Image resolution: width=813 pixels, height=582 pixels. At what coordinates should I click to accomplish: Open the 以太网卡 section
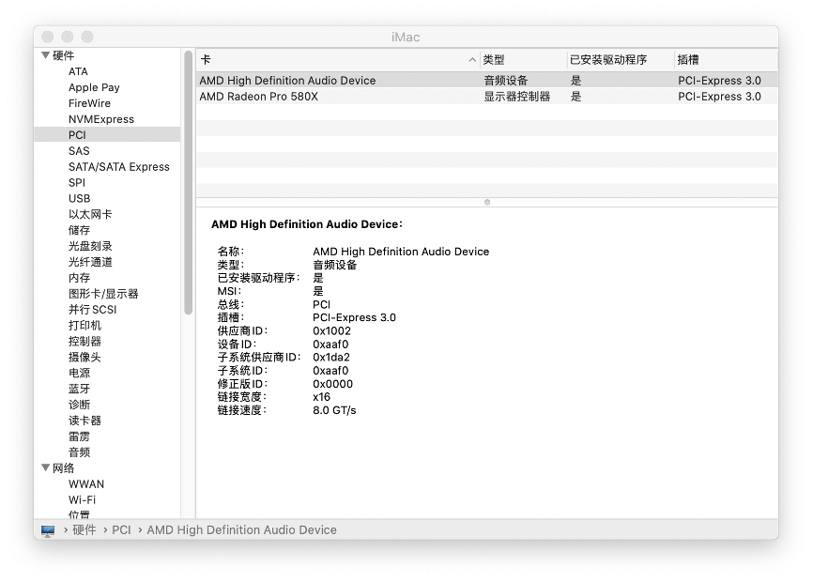(90, 214)
